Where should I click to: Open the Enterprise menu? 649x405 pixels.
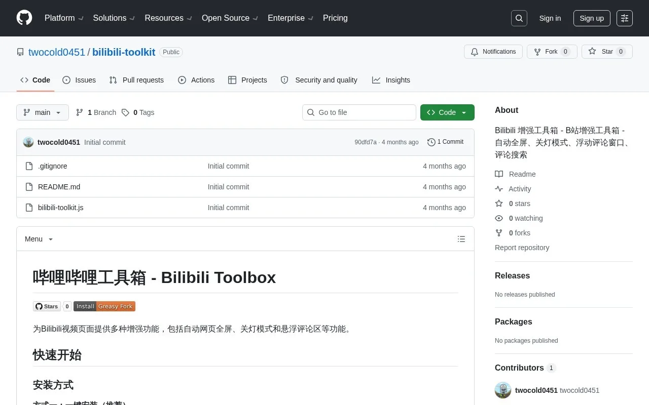pos(291,18)
